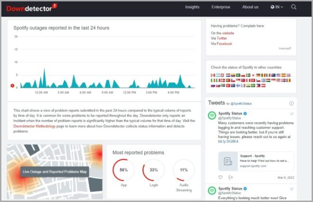This screenshot has height=202, width=313.
Task: Open the Downdetector Methodology link
Action: (34, 126)
